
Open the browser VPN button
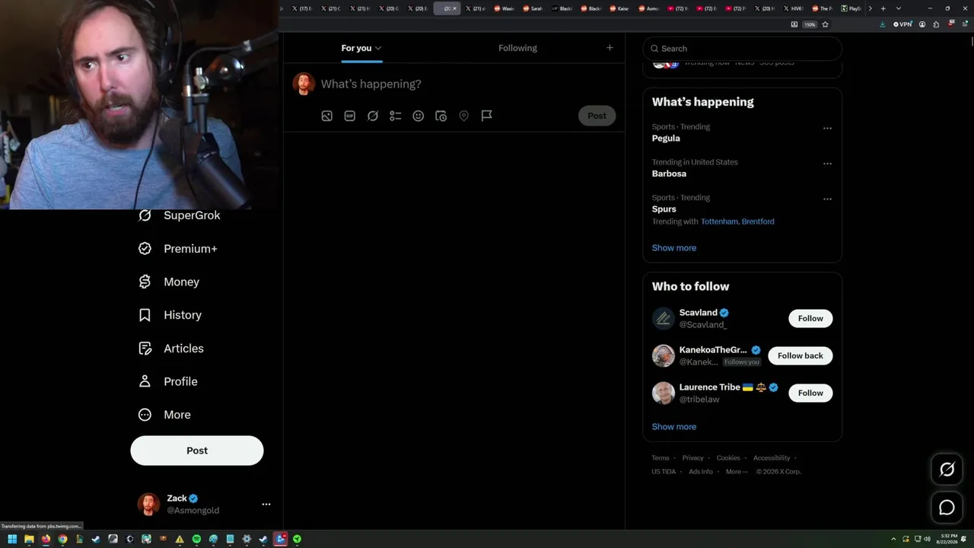pos(902,24)
